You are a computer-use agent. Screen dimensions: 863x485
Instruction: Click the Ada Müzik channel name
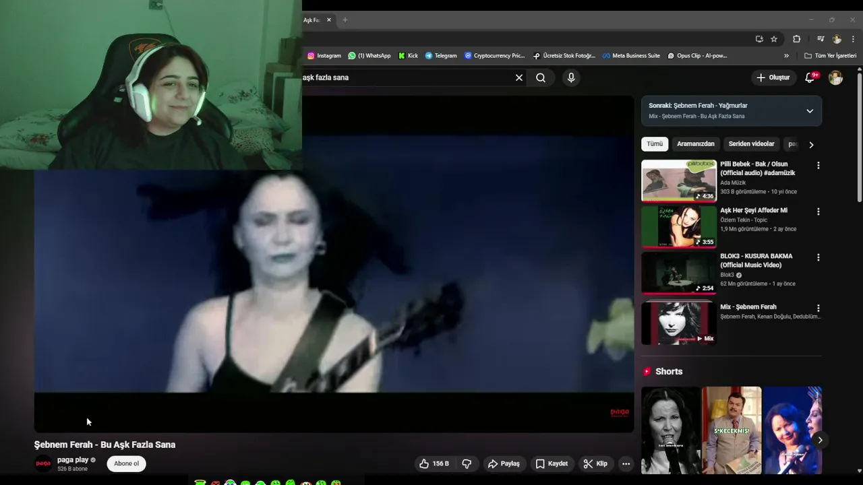click(x=733, y=183)
